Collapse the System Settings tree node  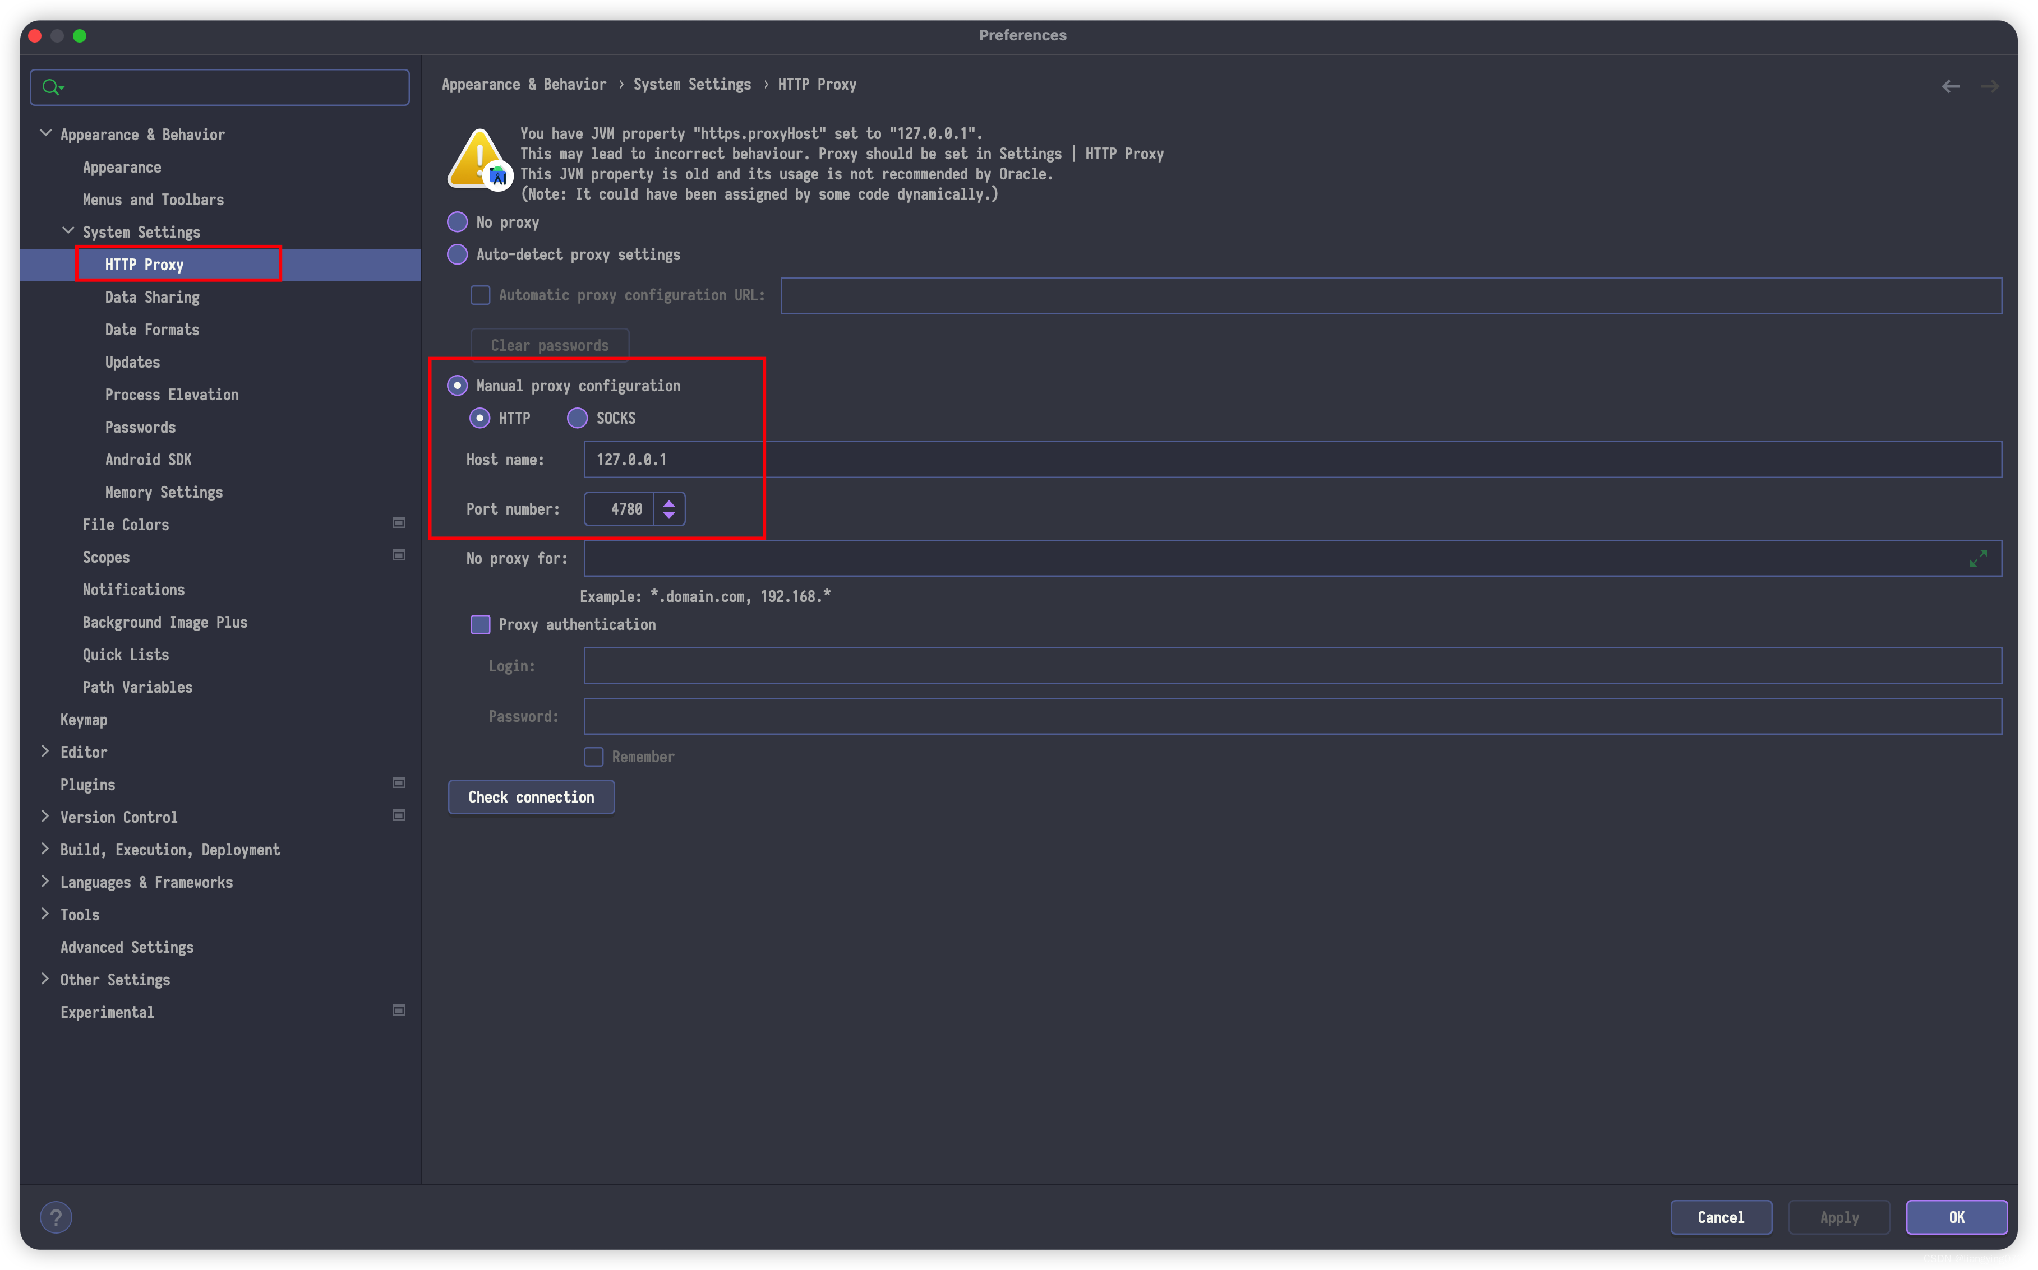pos(68,231)
